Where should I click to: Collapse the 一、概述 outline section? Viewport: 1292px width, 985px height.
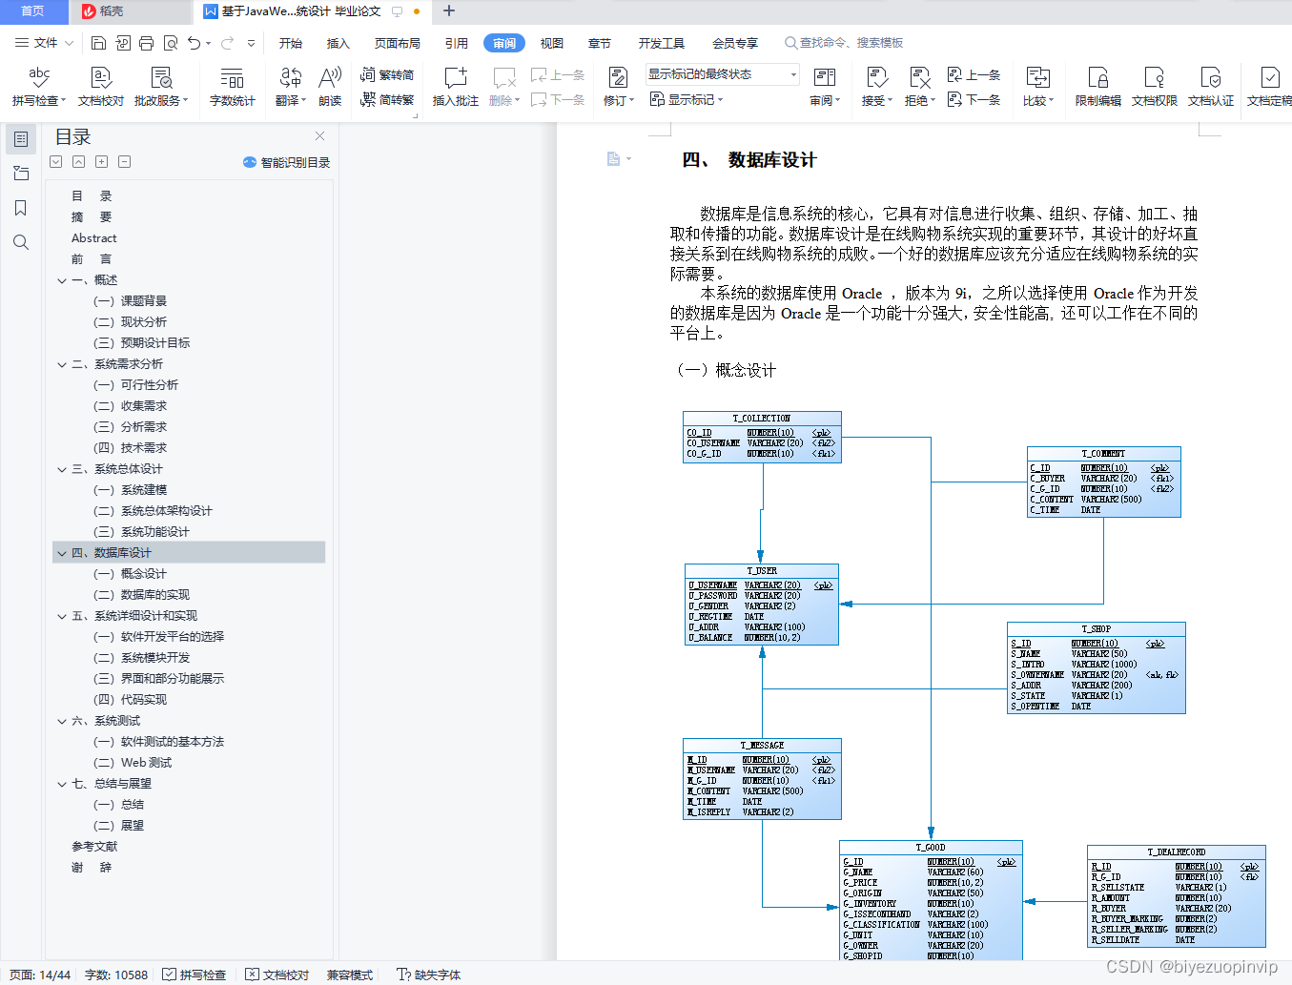click(x=62, y=280)
